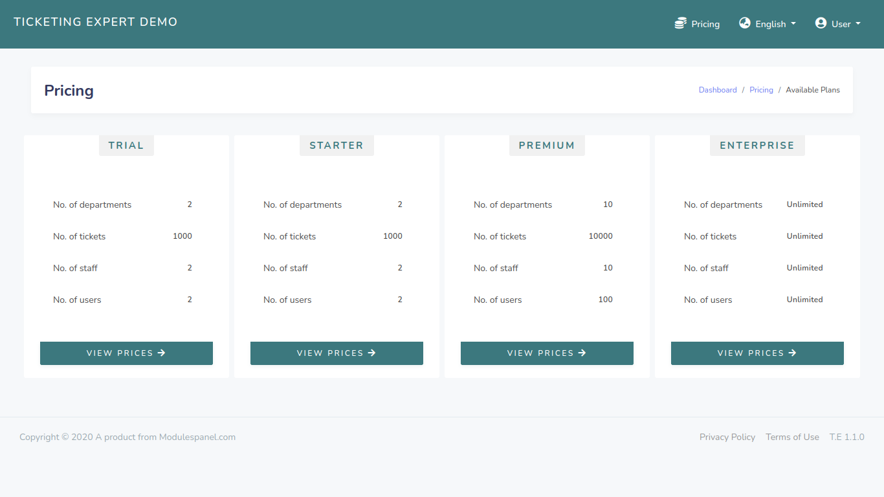Click the arrow icon in Trial's View Prices button
Viewport: 884px width, 497px height.
pos(162,353)
